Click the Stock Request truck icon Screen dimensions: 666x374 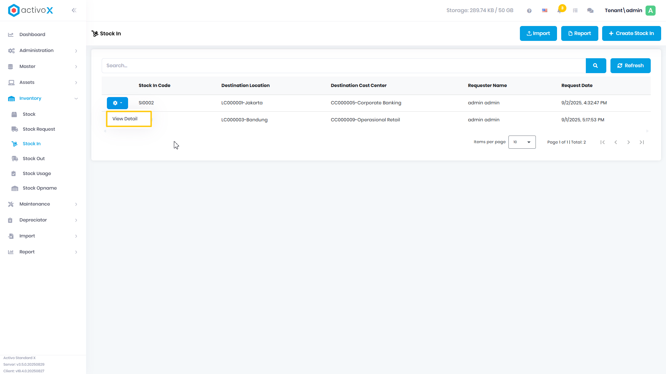(x=15, y=129)
